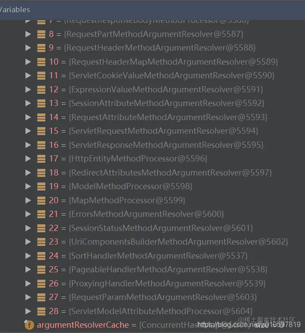Select value RequestPartMethodArgumentResolver@5587
305x333 pixels.
click(x=153, y=34)
